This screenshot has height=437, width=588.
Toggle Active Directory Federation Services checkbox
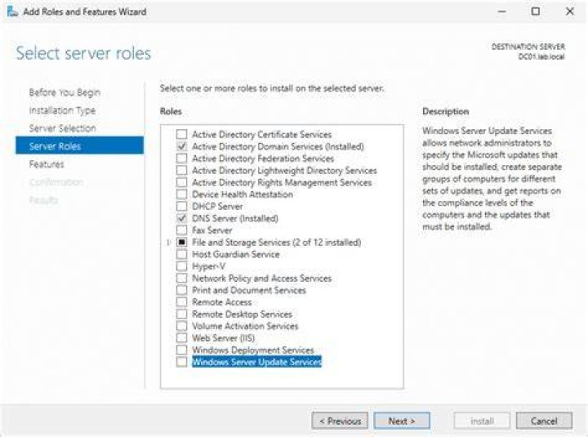[181, 158]
